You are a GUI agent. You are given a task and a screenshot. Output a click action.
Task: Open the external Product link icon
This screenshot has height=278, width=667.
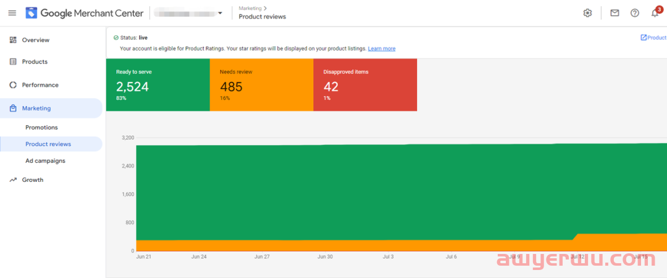(644, 38)
